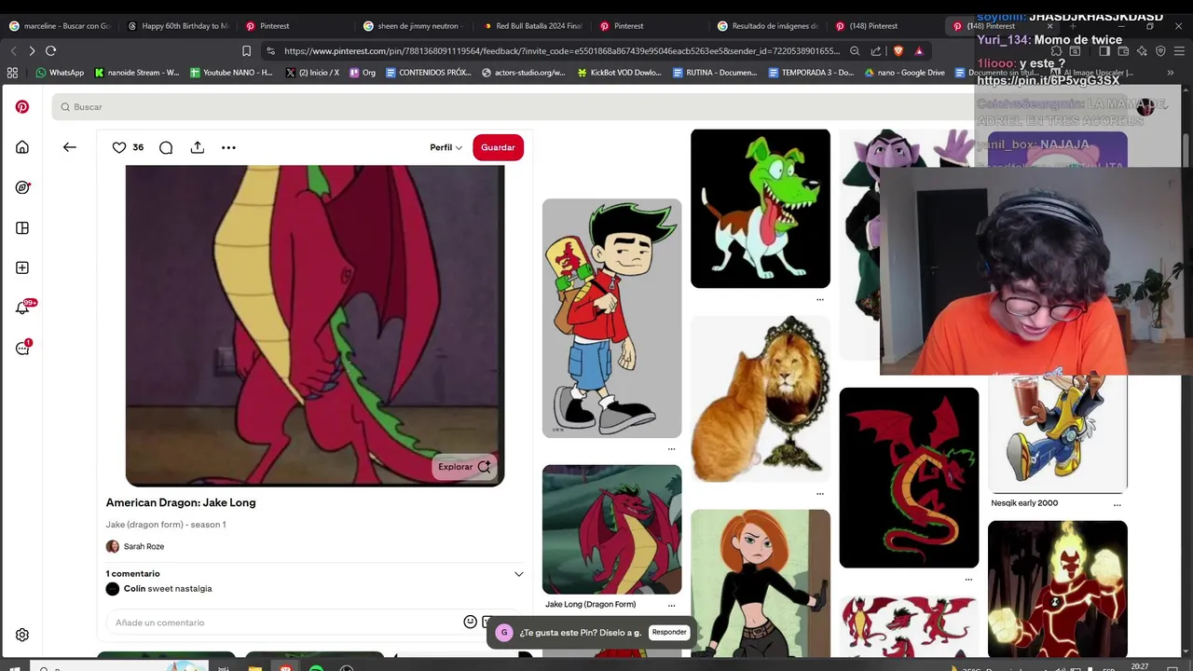
Task: Save the pin with Guardar button
Action: pyautogui.click(x=498, y=147)
